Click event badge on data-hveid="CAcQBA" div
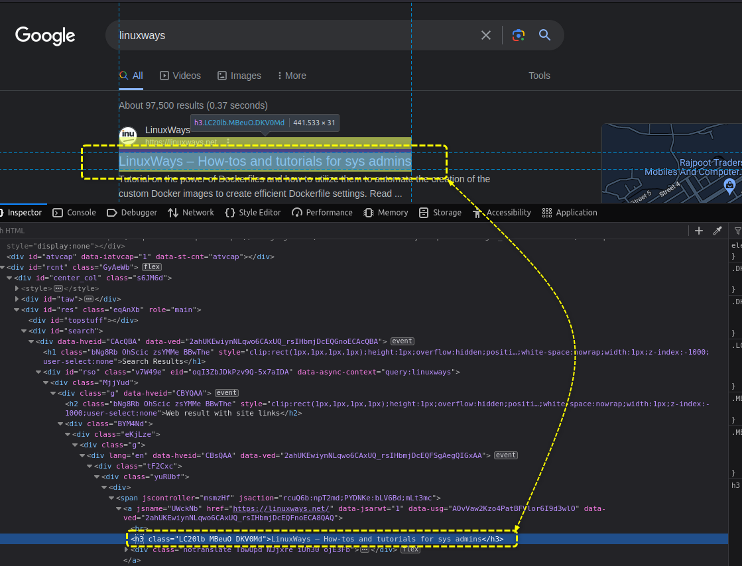This screenshot has width=742, height=566. [402, 341]
